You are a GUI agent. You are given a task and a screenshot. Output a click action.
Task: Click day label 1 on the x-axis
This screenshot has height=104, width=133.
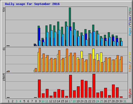point(9,101)
